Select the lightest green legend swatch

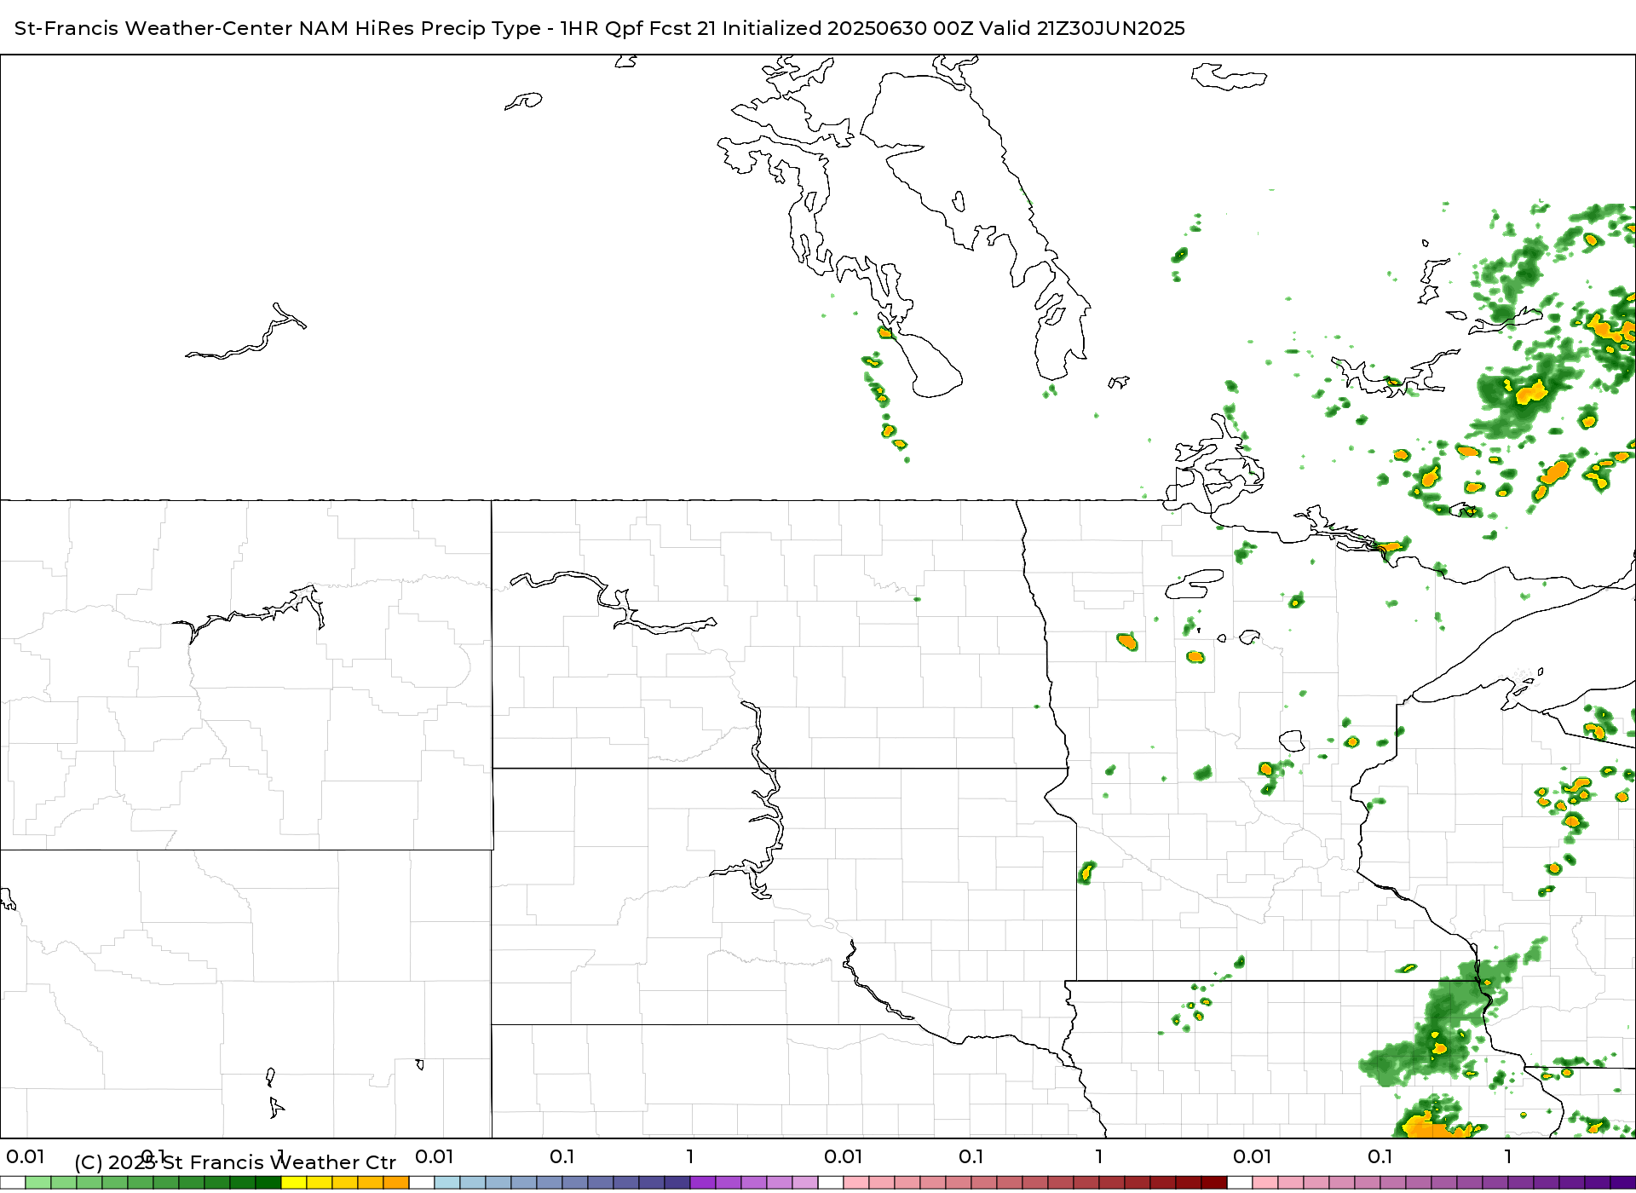click(x=38, y=1183)
